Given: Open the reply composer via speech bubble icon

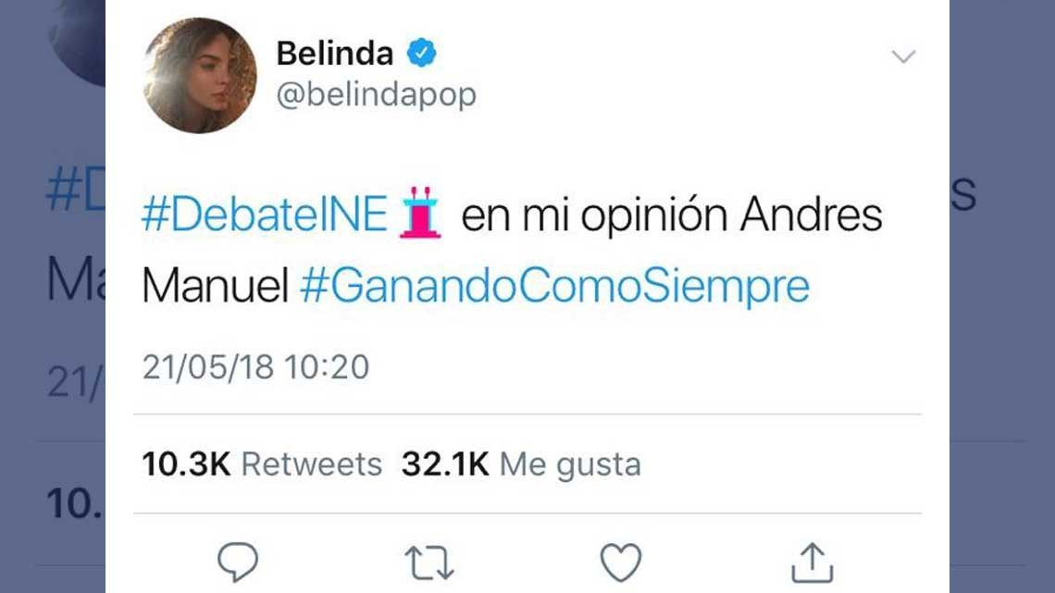Looking at the screenshot, I should [239, 558].
